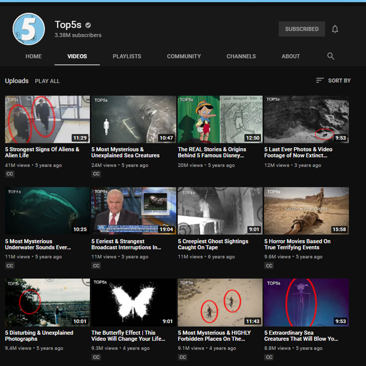The width and height of the screenshot is (366, 366).
Task: Open the title '5 Most Mysterious & Unexplained Sea Creatures'
Action: coord(125,152)
